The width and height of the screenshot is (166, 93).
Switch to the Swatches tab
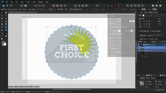[x=156, y=12]
